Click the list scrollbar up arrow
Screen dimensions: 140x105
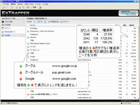click(138, 28)
